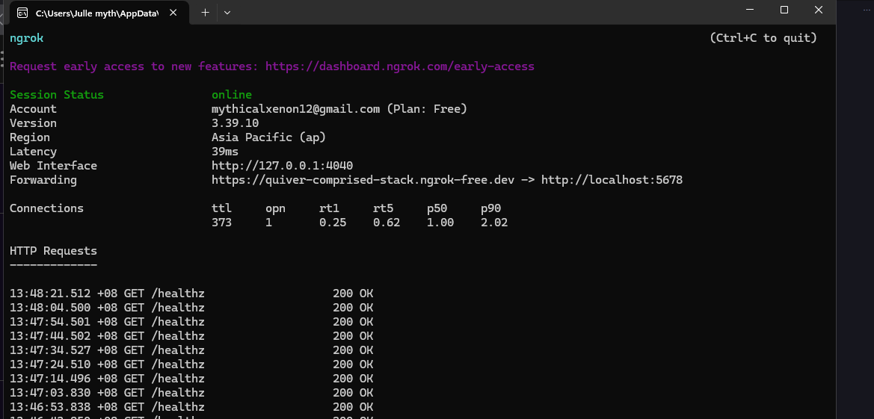Click the 'HTTP Requests' heading
Screen dimensions: 874x419
point(53,251)
